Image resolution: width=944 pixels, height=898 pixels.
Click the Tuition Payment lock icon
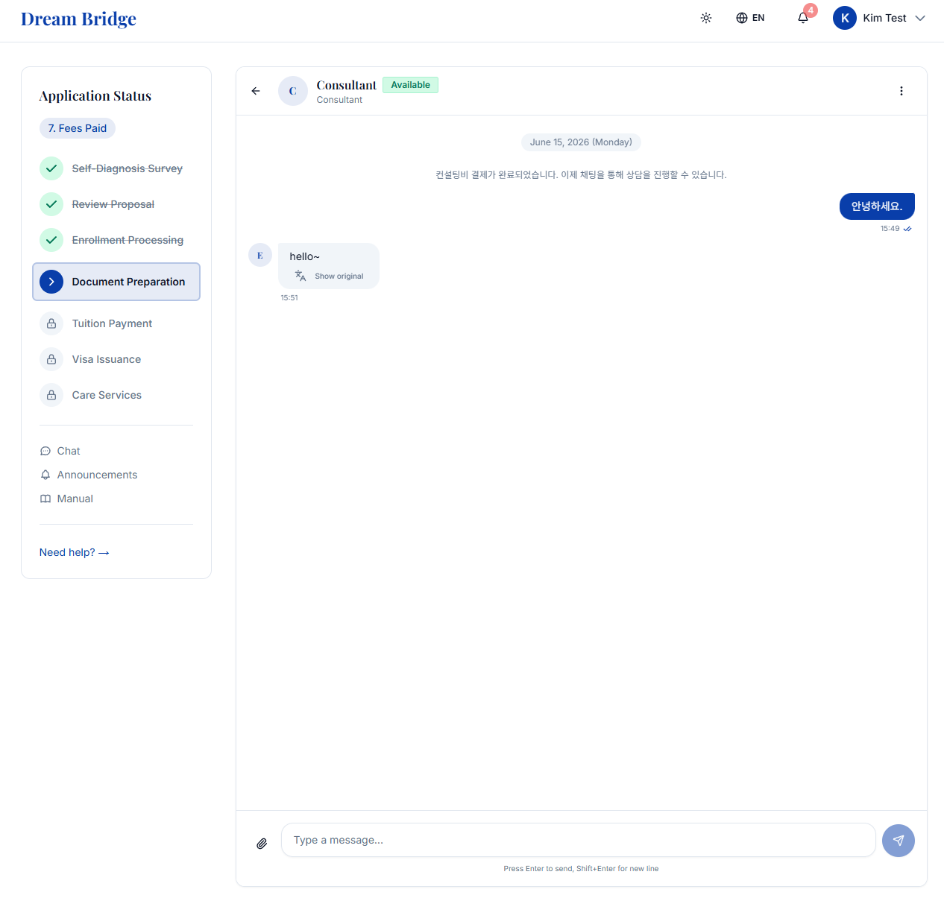point(51,323)
